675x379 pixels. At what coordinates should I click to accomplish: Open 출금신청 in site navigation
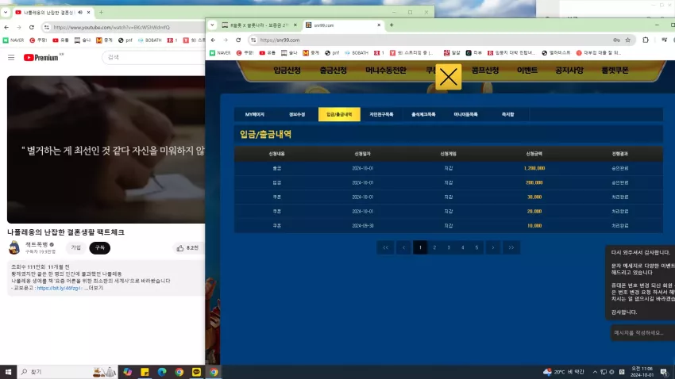pyautogui.click(x=333, y=71)
